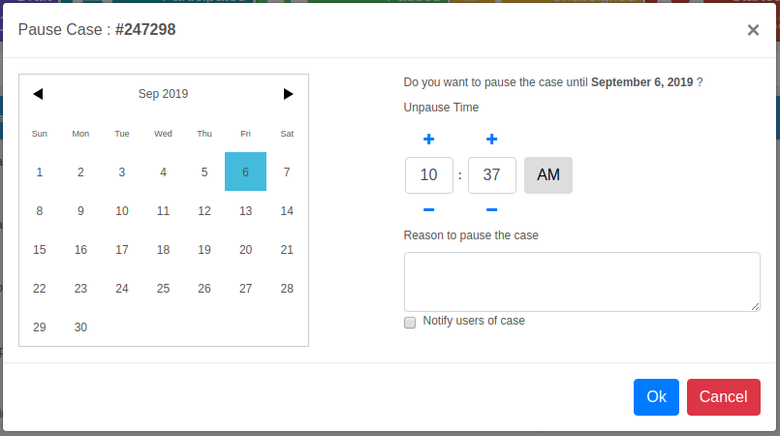Viewport: 780px width, 436px height.
Task: Toggle the AM/PM time setting
Action: coord(548,175)
